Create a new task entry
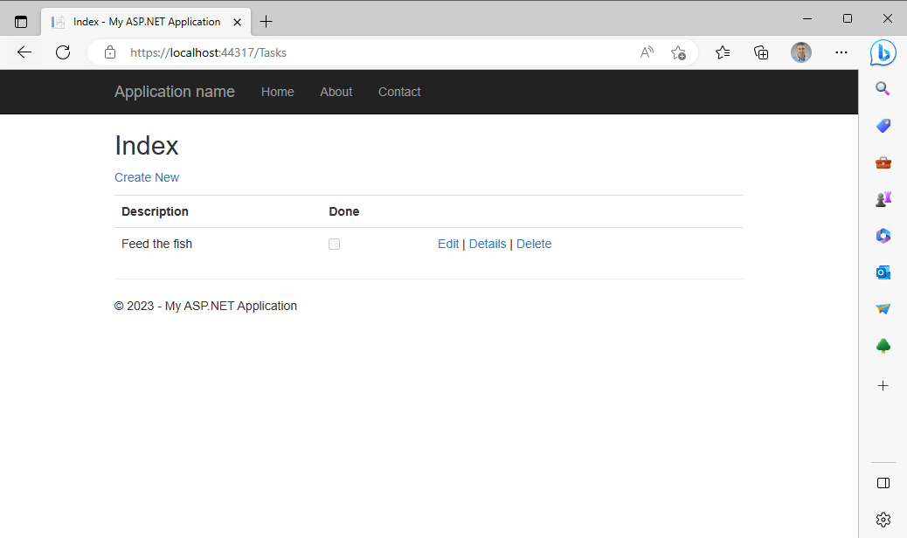 [x=147, y=176]
